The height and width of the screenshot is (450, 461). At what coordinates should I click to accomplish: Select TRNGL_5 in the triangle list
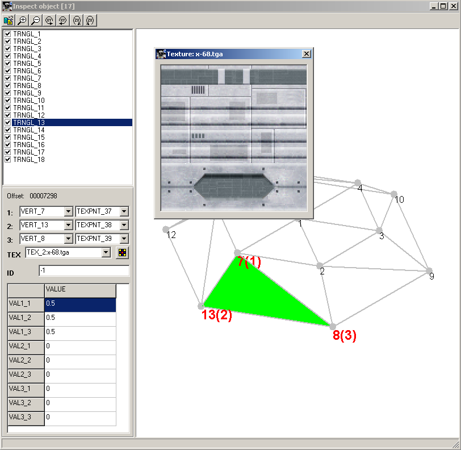coord(27,64)
